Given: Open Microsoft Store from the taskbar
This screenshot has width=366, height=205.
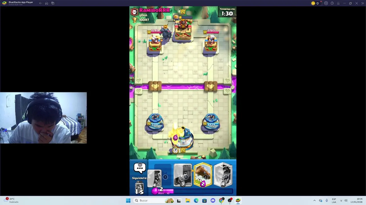Looking at the screenshot, I should point(204,200).
